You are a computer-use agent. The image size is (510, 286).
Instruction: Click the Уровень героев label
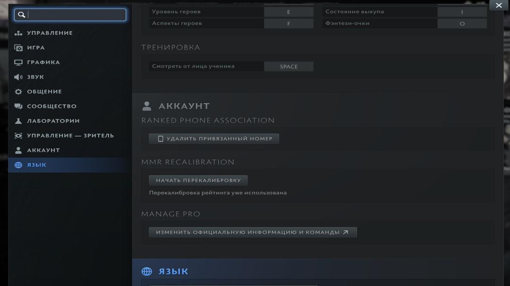tap(176, 12)
